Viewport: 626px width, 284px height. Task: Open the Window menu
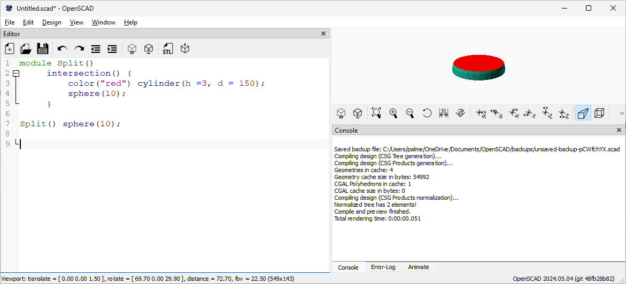pos(103,22)
